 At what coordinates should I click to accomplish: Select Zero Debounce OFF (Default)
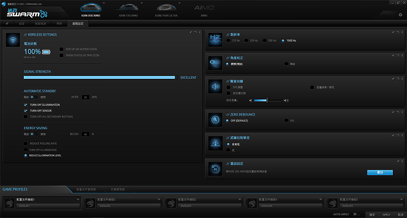[227, 121]
